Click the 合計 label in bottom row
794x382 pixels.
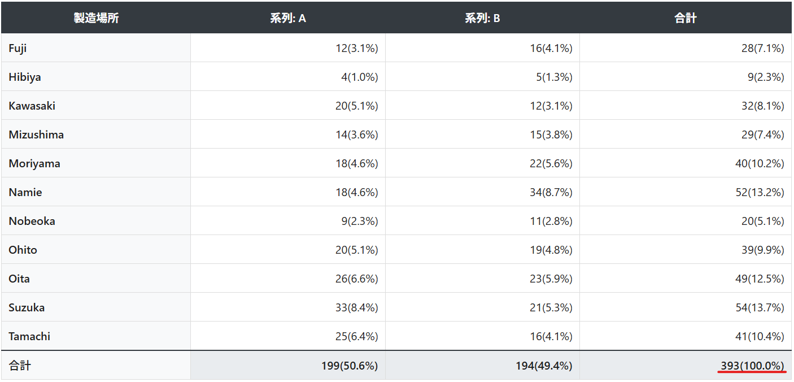pos(20,366)
